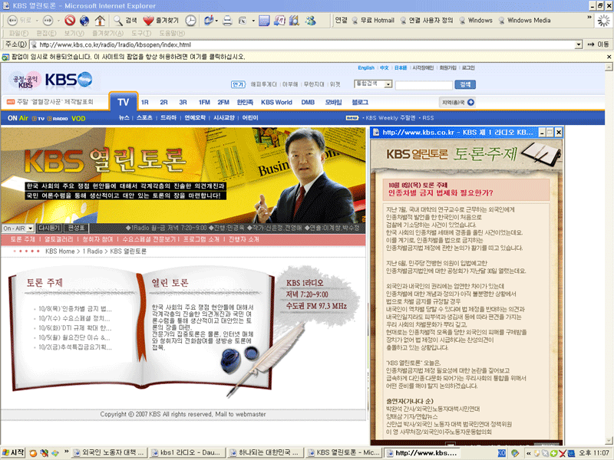Viewport: 614px width, 460px height.
Task: Open the 파일(F) menu
Action: tap(18, 33)
